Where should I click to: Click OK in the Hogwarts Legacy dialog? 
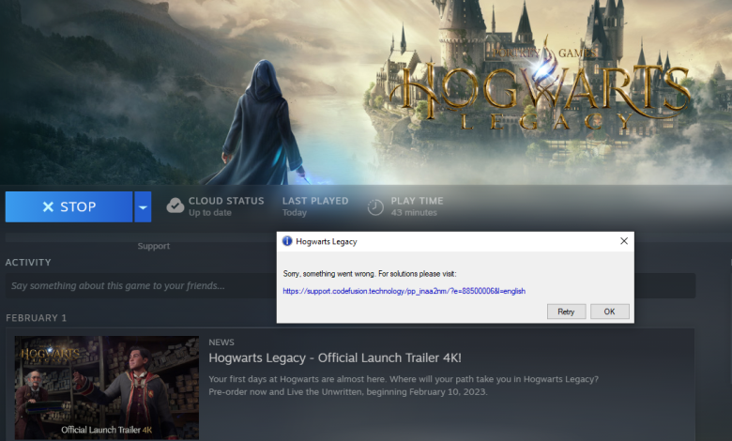(x=610, y=312)
